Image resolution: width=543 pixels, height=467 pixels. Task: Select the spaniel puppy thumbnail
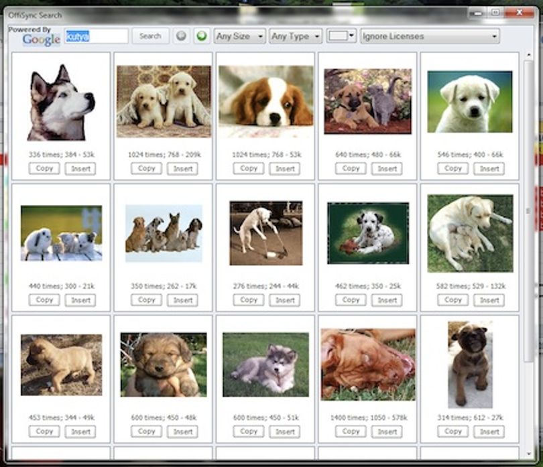click(x=266, y=100)
